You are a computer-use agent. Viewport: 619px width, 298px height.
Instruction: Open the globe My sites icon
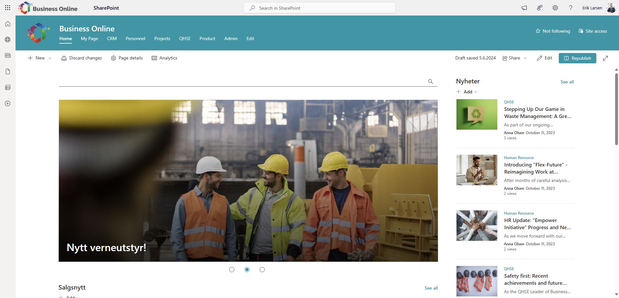pyautogui.click(x=8, y=39)
